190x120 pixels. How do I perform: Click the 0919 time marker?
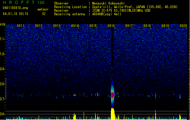click(x=166, y=26)
